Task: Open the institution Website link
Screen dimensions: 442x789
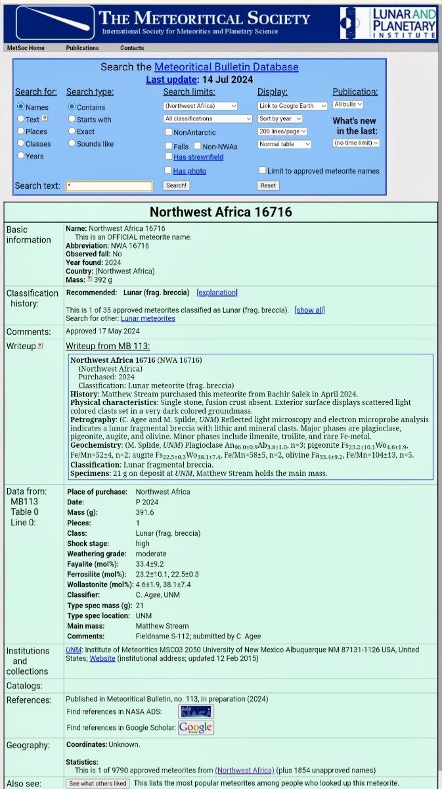Action: coord(102,658)
